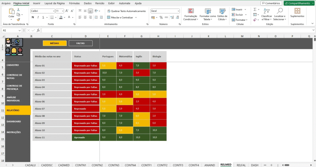
Task: Click the Format Painter brush icon
Action: click(18, 19)
